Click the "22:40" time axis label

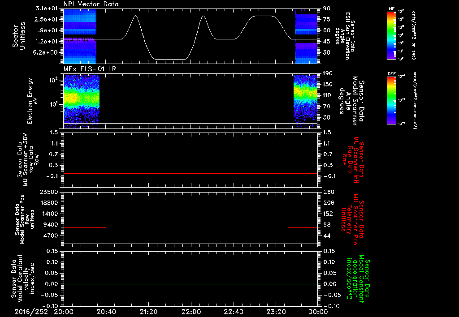[234, 312]
